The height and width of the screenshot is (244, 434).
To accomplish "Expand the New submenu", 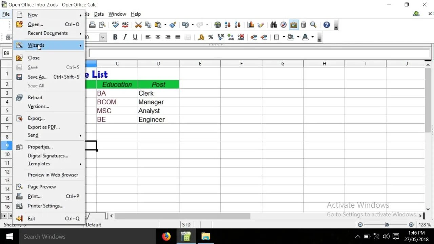I will click(x=49, y=15).
